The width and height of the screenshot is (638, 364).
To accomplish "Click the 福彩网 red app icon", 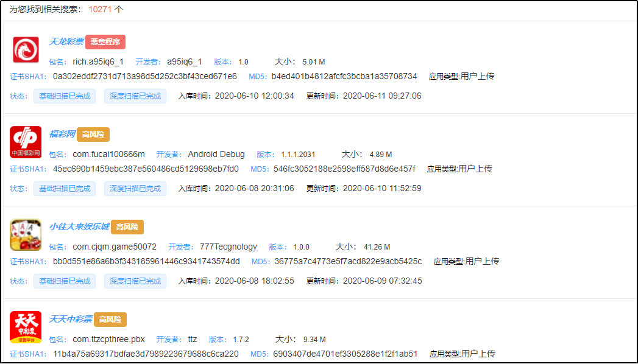I will [26, 142].
